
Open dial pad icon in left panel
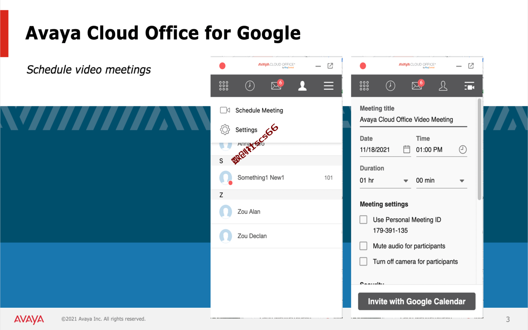click(x=224, y=86)
